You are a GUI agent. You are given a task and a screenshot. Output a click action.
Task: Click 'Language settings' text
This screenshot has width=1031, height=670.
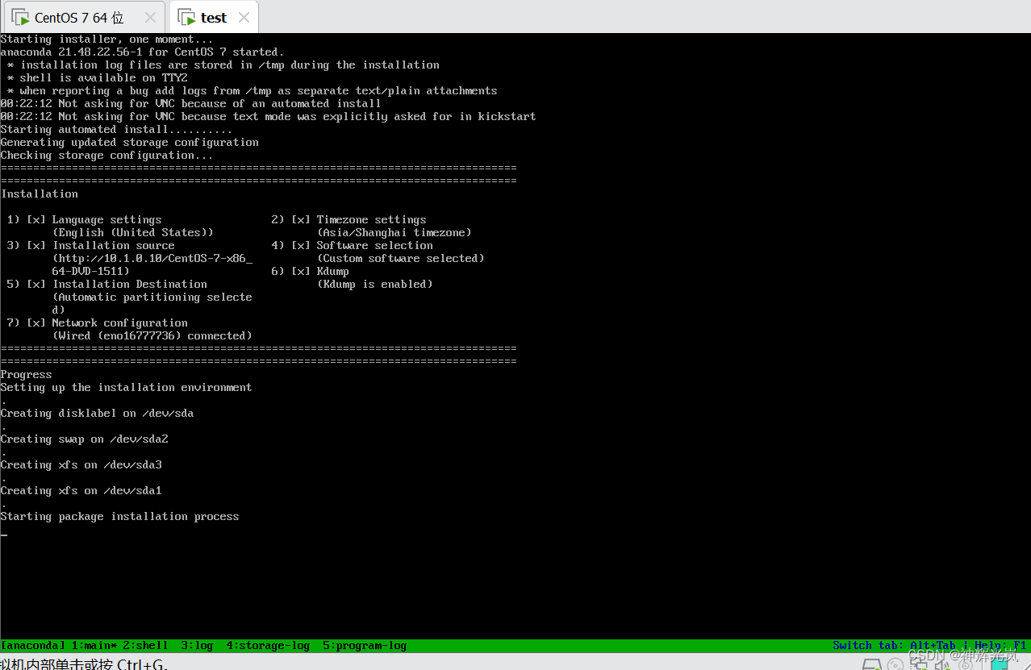coord(106,219)
